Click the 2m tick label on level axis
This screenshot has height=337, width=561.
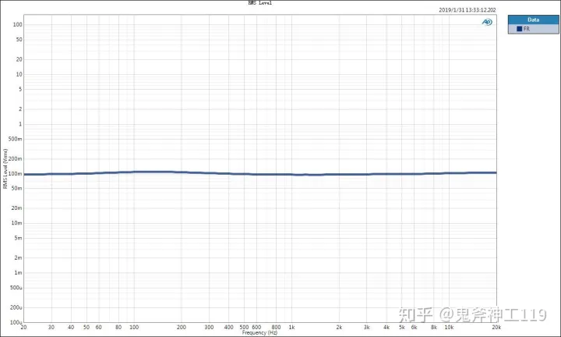pos(18,258)
